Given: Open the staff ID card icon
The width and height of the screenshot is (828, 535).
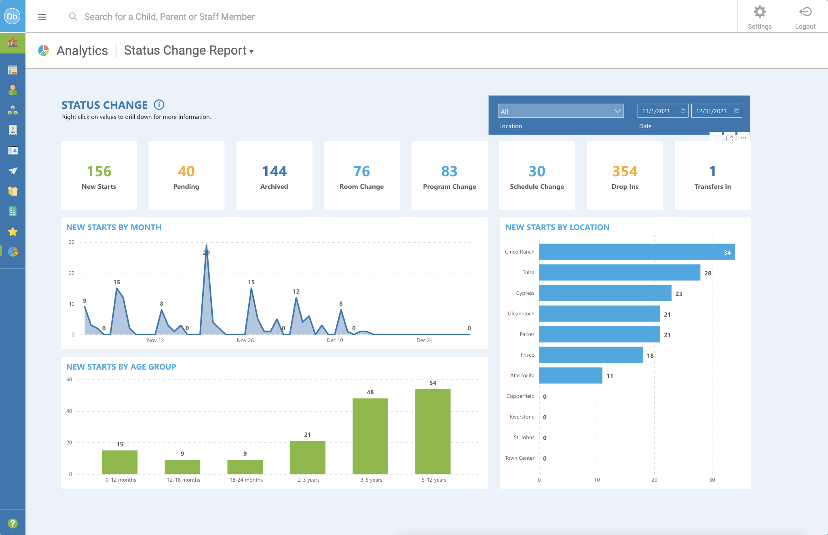Looking at the screenshot, I should [13, 150].
